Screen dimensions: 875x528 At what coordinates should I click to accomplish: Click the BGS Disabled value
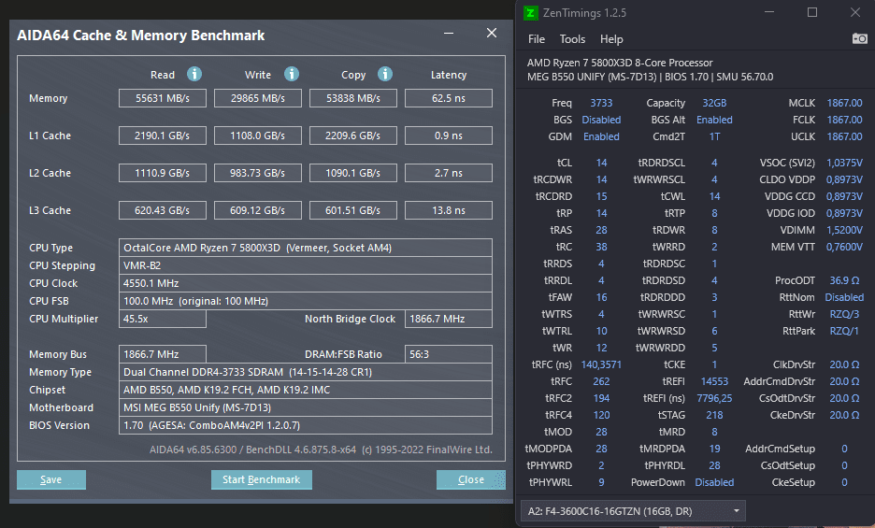pos(601,120)
